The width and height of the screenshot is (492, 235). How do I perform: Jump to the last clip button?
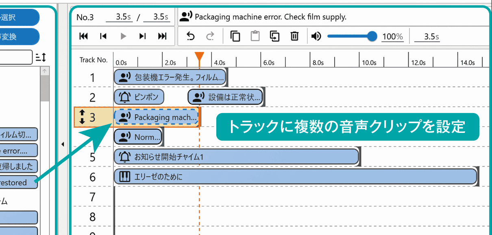(162, 36)
